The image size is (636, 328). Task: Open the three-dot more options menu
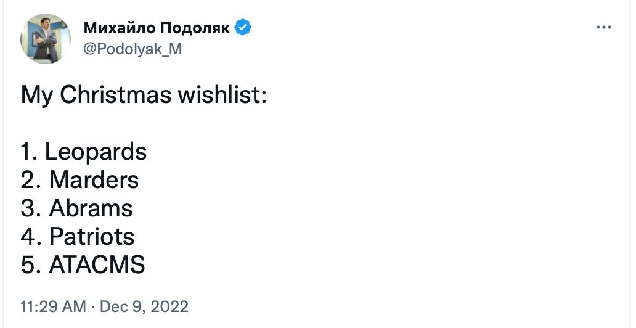pyautogui.click(x=604, y=28)
